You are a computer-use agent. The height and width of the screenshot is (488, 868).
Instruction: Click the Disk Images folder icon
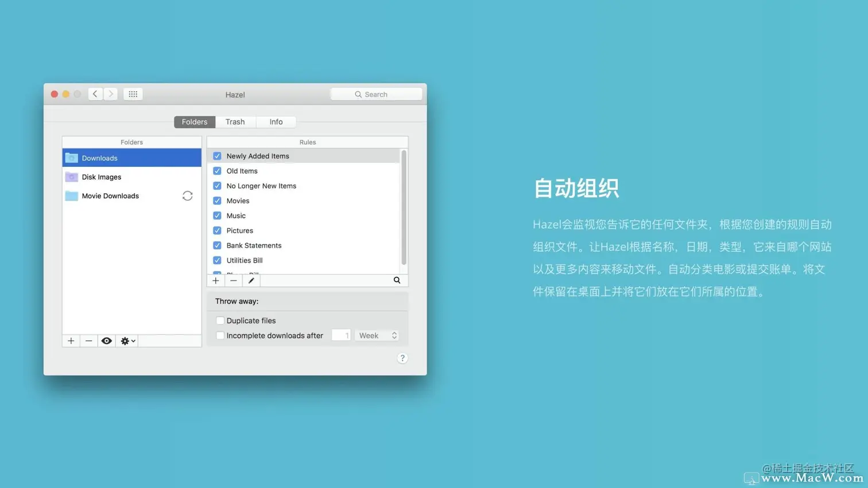(x=71, y=177)
